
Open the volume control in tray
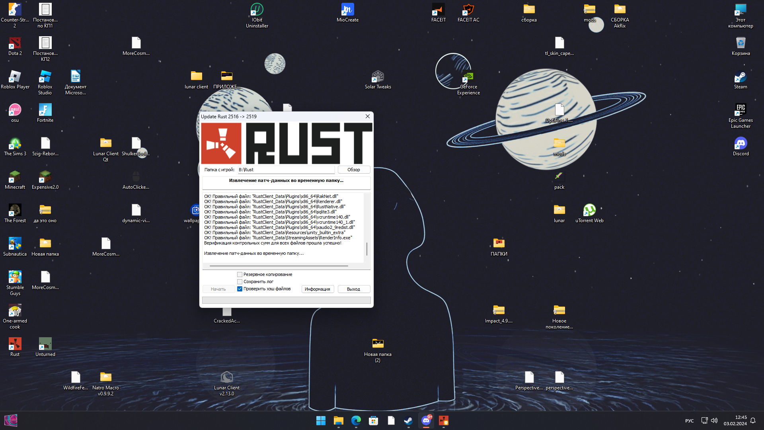[x=714, y=420]
